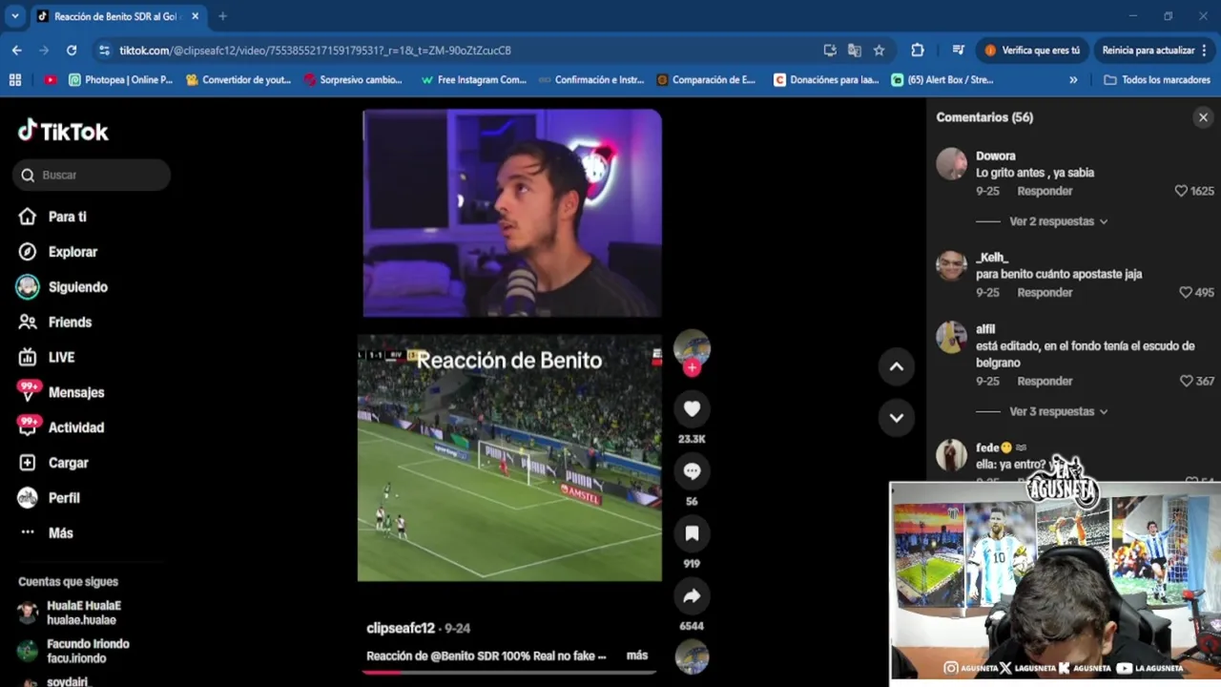The height and width of the screenshot is (687, 1221).
Task: Open Donaciones para laa... bookmark
Action: (826, 80)
